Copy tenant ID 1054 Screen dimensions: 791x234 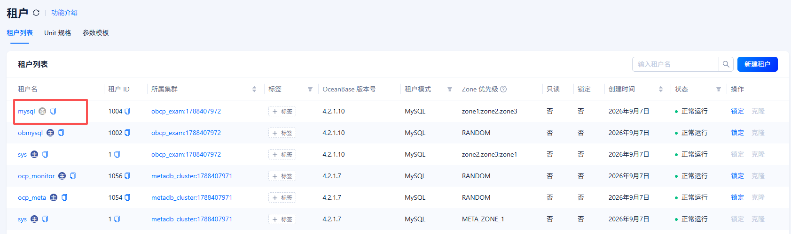click(x=127, y=197)
